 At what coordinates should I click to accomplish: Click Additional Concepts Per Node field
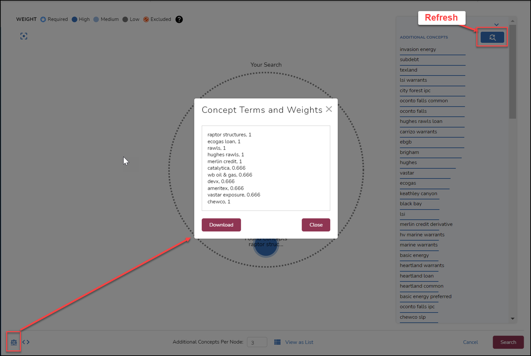coord(257,342)
